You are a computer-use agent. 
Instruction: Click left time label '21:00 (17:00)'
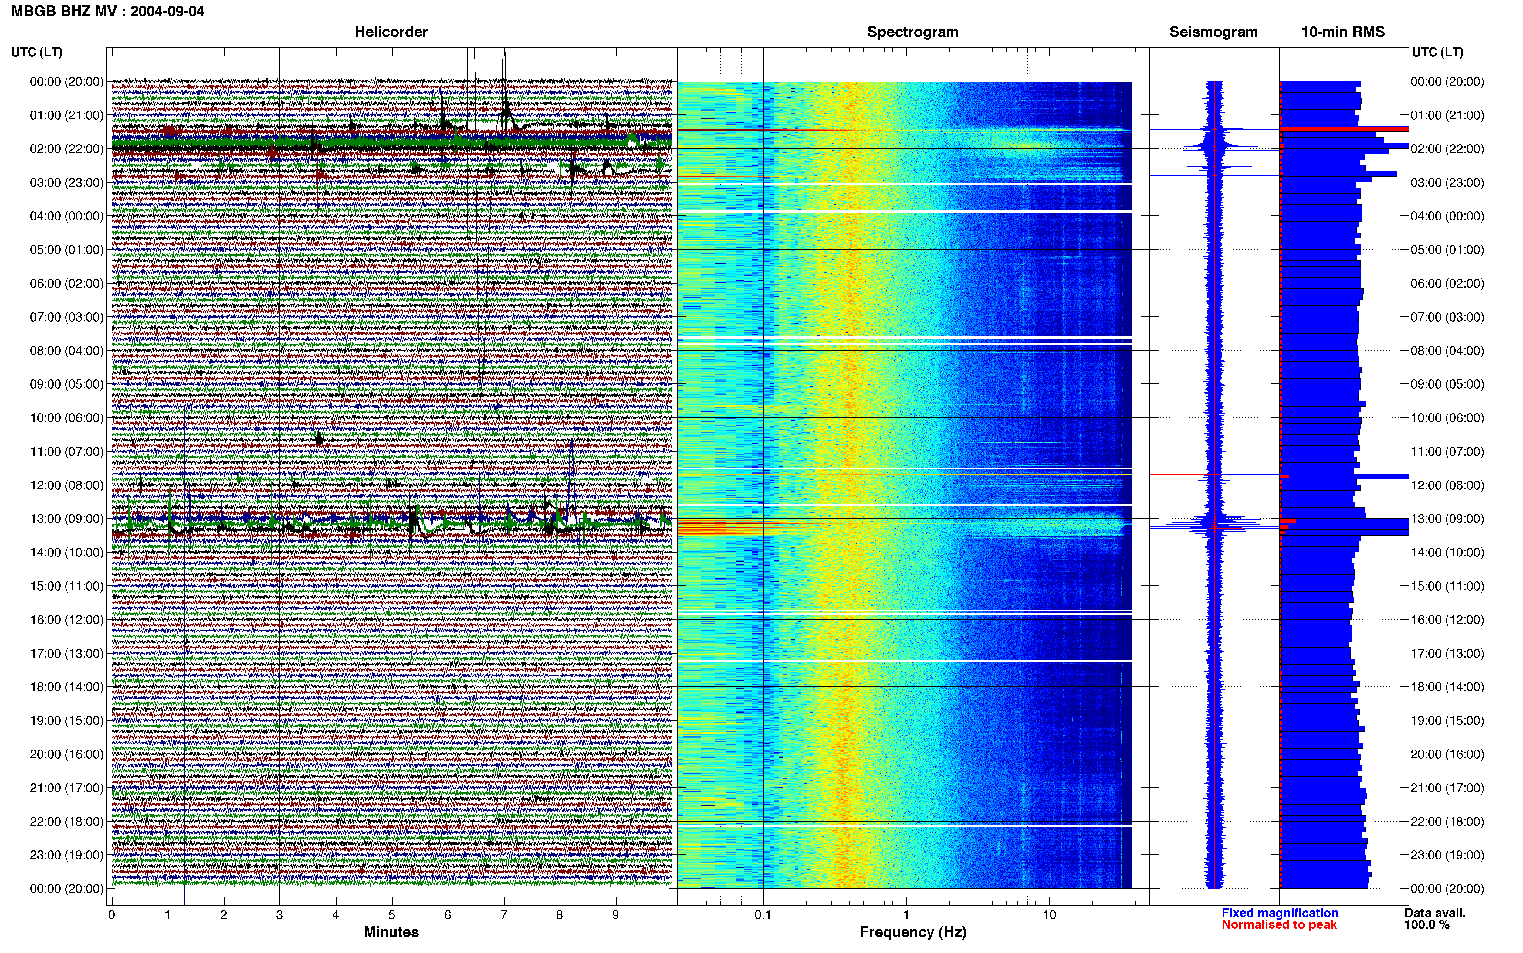[x=67, y=788]
